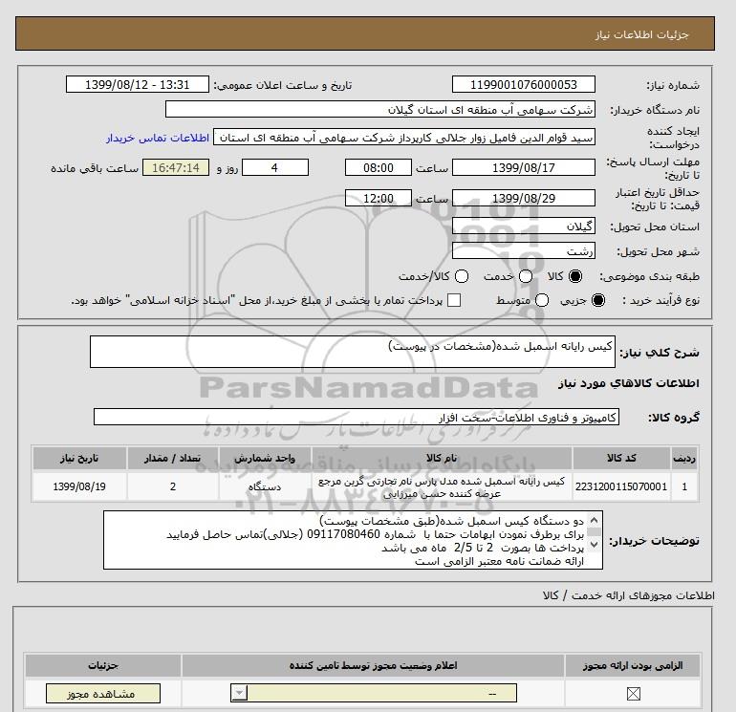Click the ساعت باقی مانده label
Screen dimensions: 736x712
click(95, 168)
